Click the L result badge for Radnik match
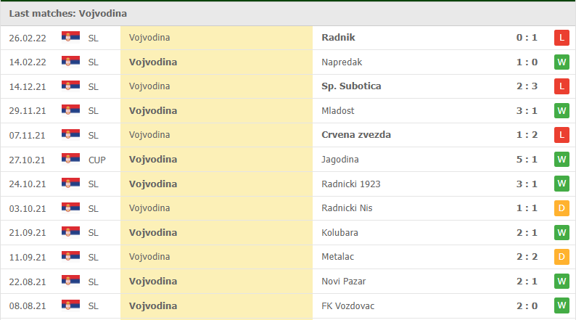The height and width of the screenshot is (320, 576). 561,38
